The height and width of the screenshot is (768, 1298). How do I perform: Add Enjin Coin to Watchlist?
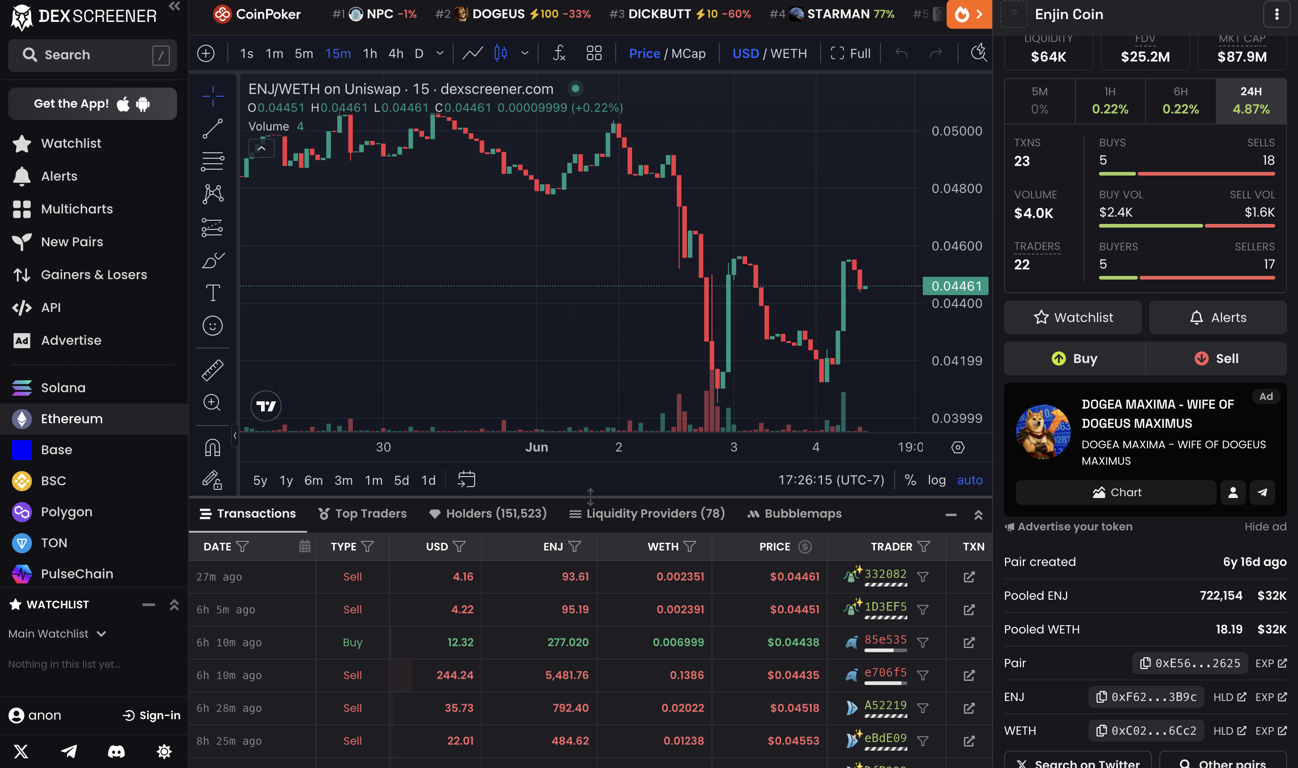click(x=1073, y=317)
